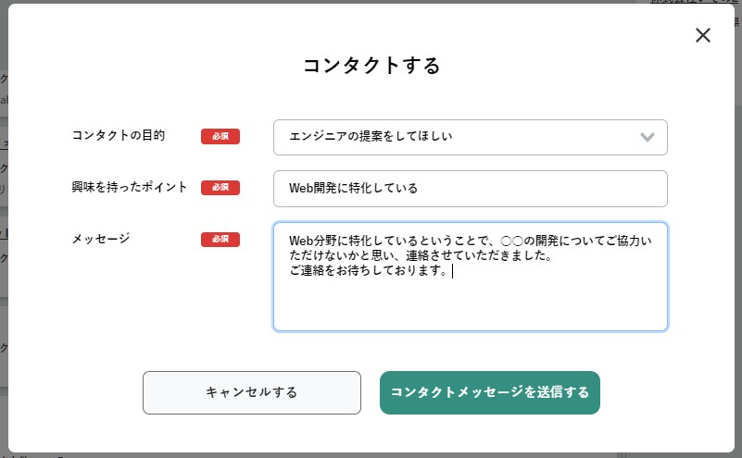742x458 pixels.
Task: Click the 必須 badge next to メッセージ
Action: coord(220,239)
